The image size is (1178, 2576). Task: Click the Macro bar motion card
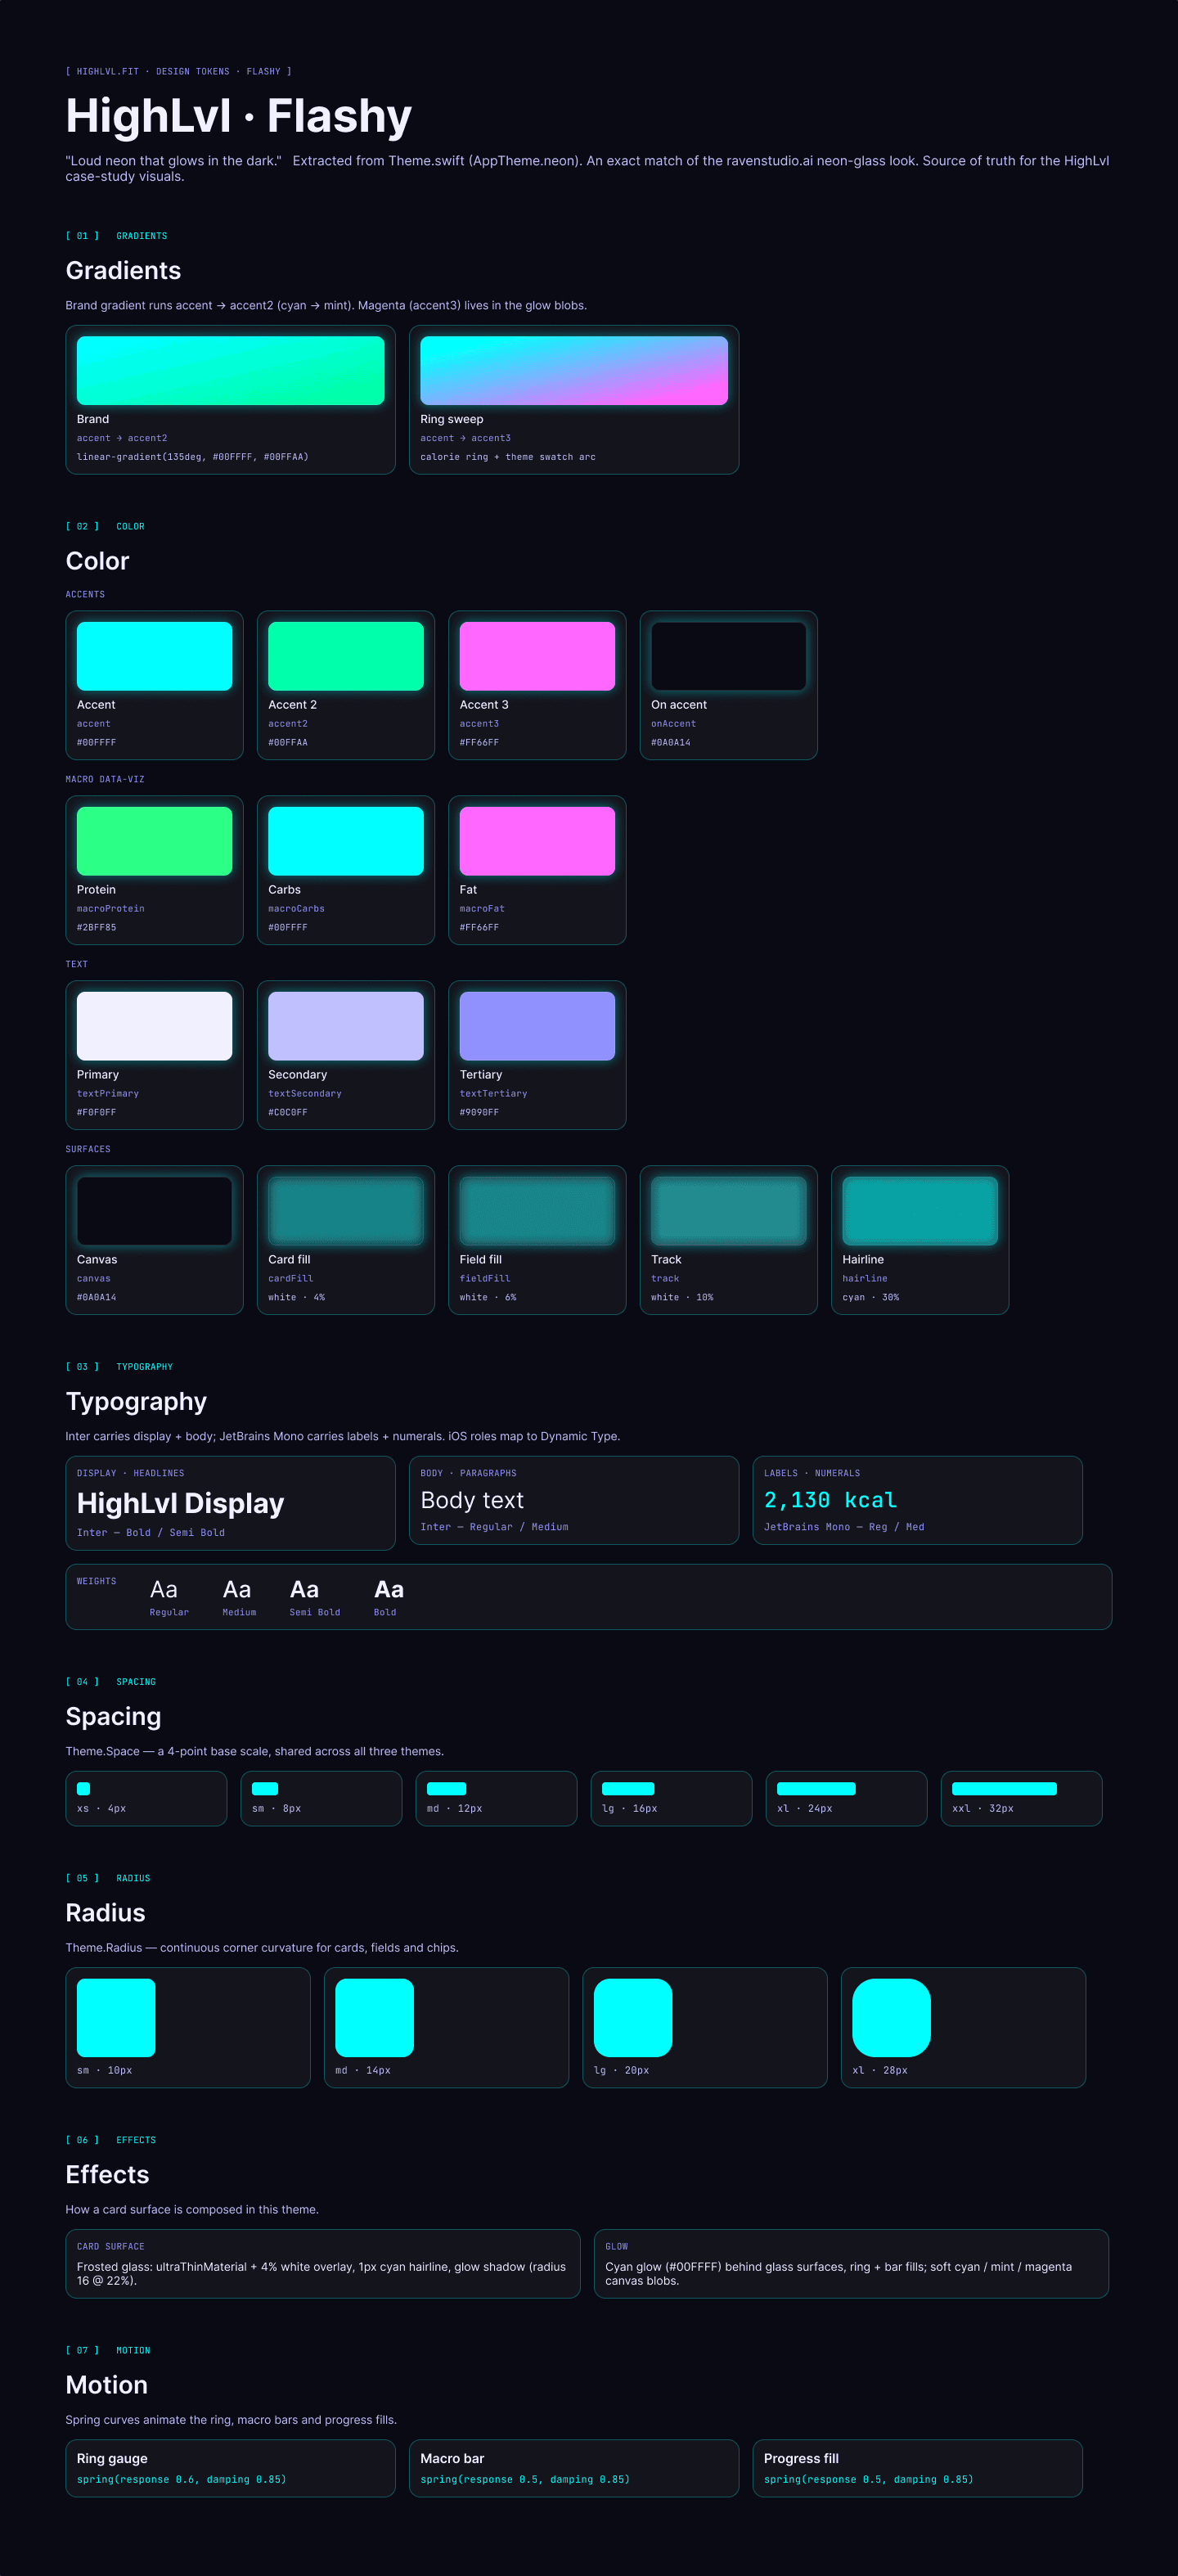[x=574, y=2468]
